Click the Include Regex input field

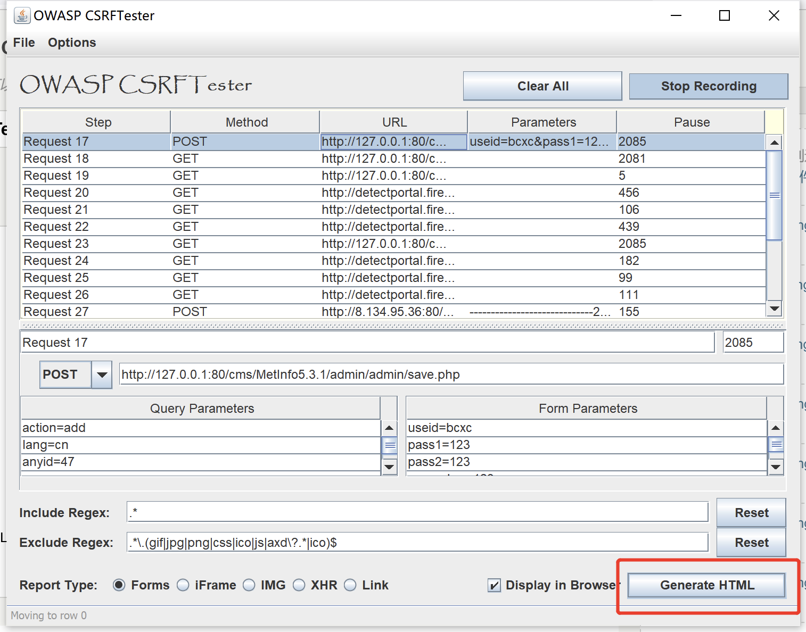(417, 513)
